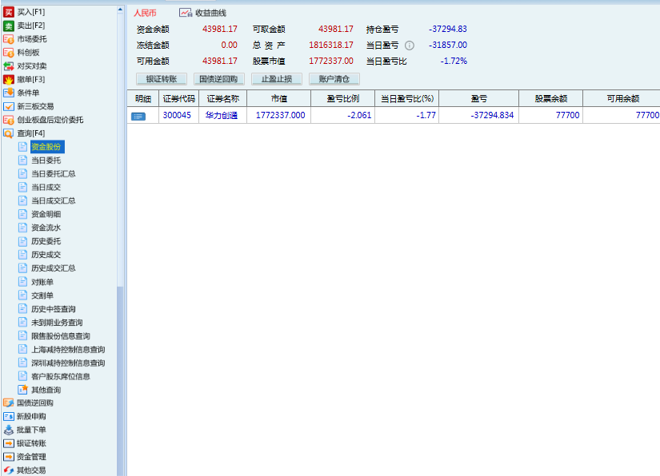Open 深圳减持控制信息查询 in the query tree

(x=68, y=363)
